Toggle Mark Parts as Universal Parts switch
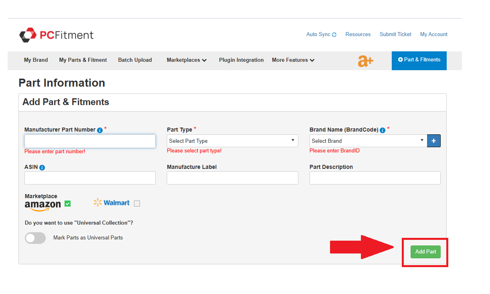Viewport: 490px width, 294px height. (35, 238)
